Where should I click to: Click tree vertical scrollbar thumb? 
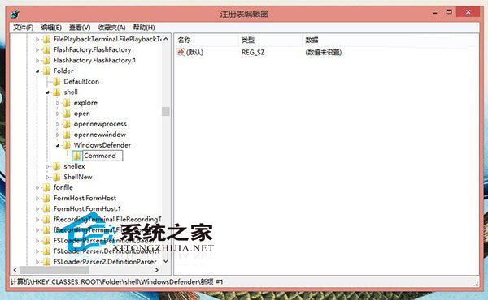coord(166,111)
